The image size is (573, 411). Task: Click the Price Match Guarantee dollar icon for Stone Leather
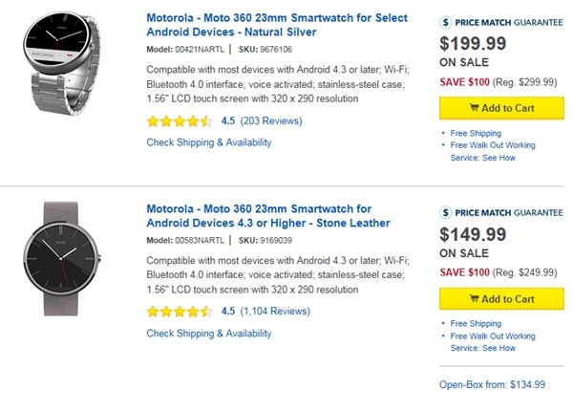(446, 212)
